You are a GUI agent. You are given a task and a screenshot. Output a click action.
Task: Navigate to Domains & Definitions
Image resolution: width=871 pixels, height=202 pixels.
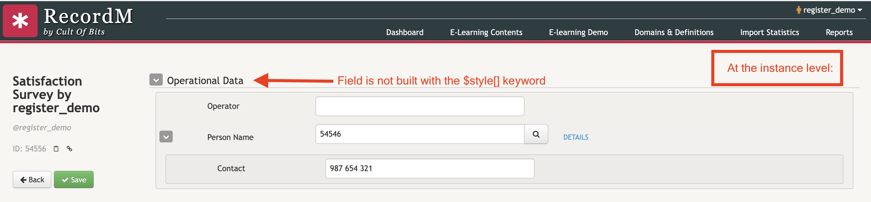(674, 32)
